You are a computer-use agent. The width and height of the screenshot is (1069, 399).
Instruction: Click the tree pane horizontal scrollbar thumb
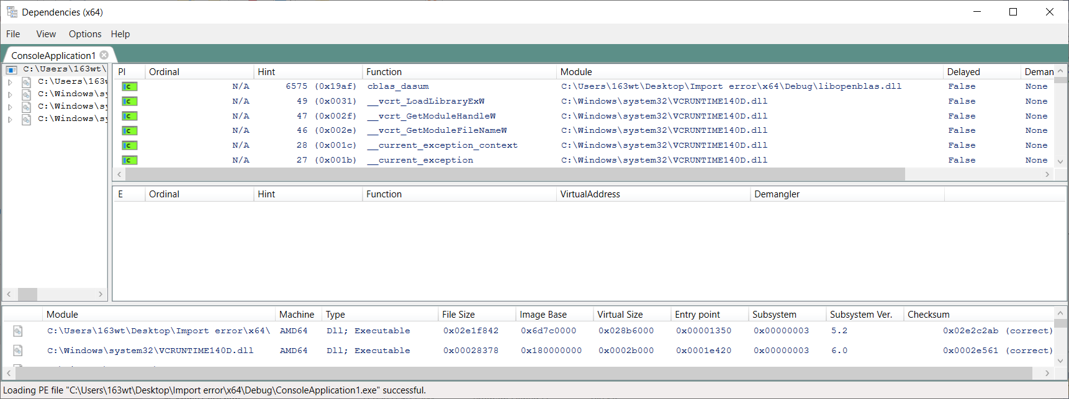pyautogui.click(x=27, y=294)
